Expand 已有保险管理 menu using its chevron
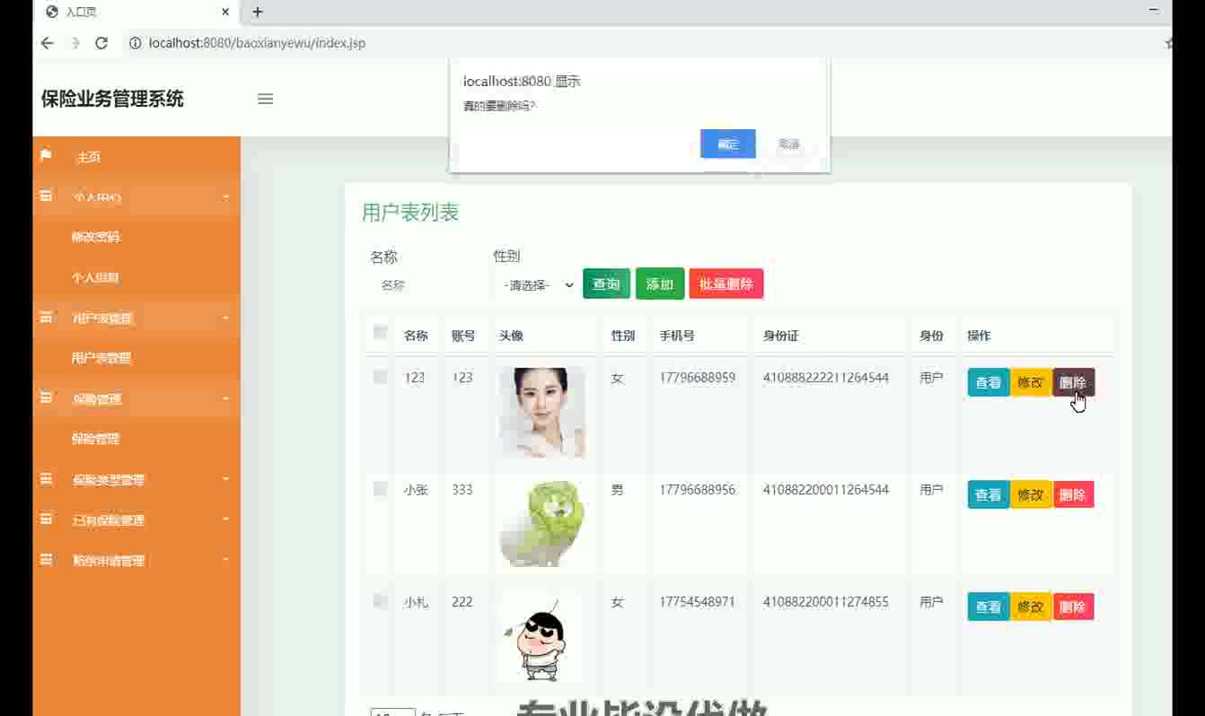The height and width of the screenshot is (716, 1205). pos(226,520)
